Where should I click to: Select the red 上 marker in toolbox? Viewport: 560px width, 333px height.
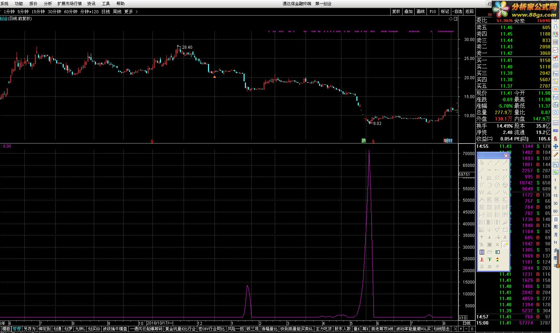[482, 260]
